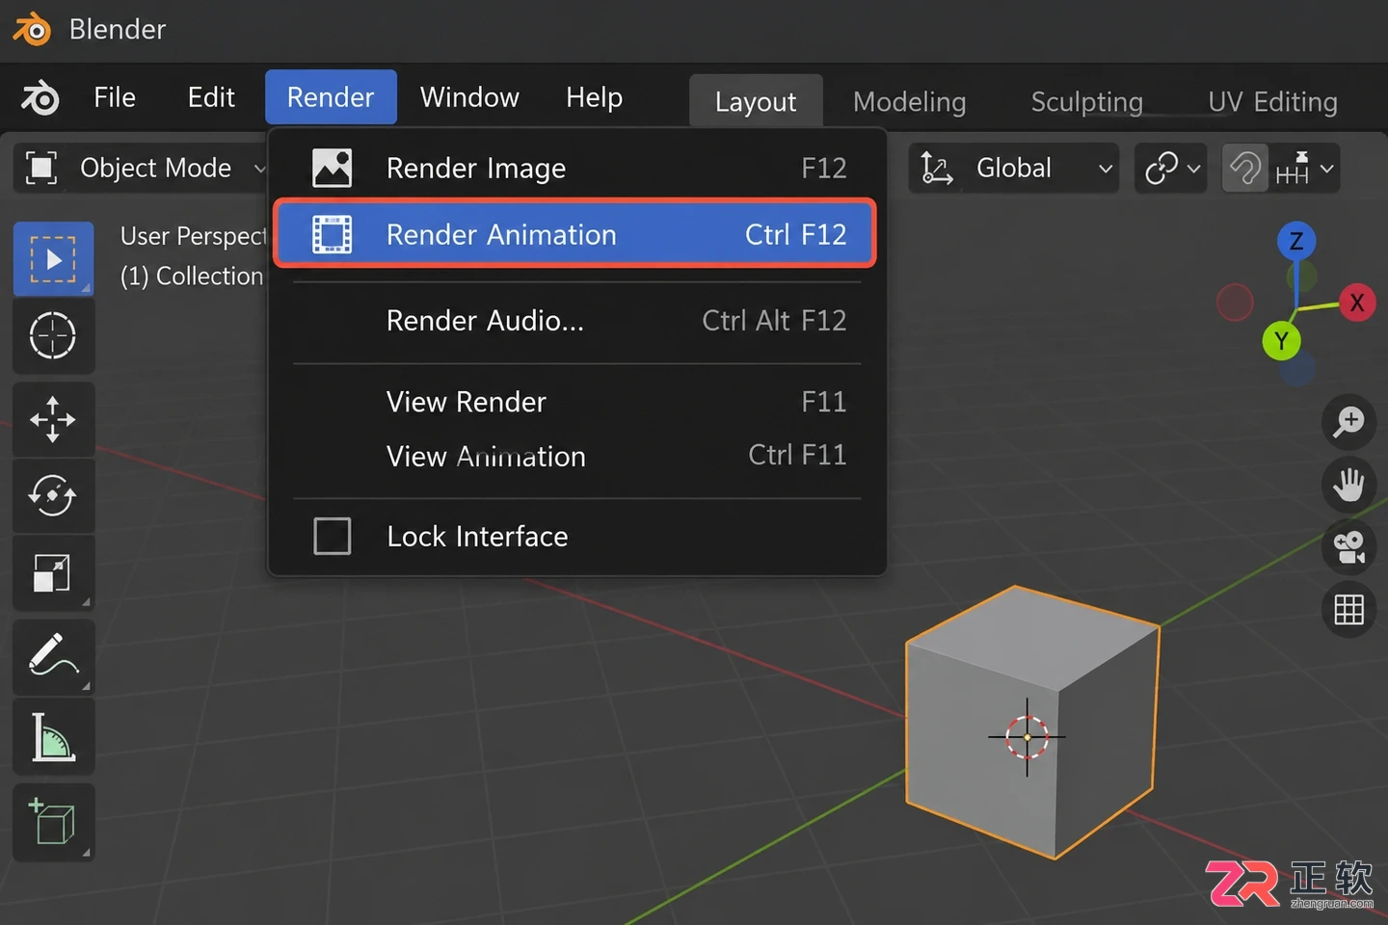This screenshot has width=1388, height=925.
Task: Click the green Y axis gizmo
Action: (x=1281, y=340)
